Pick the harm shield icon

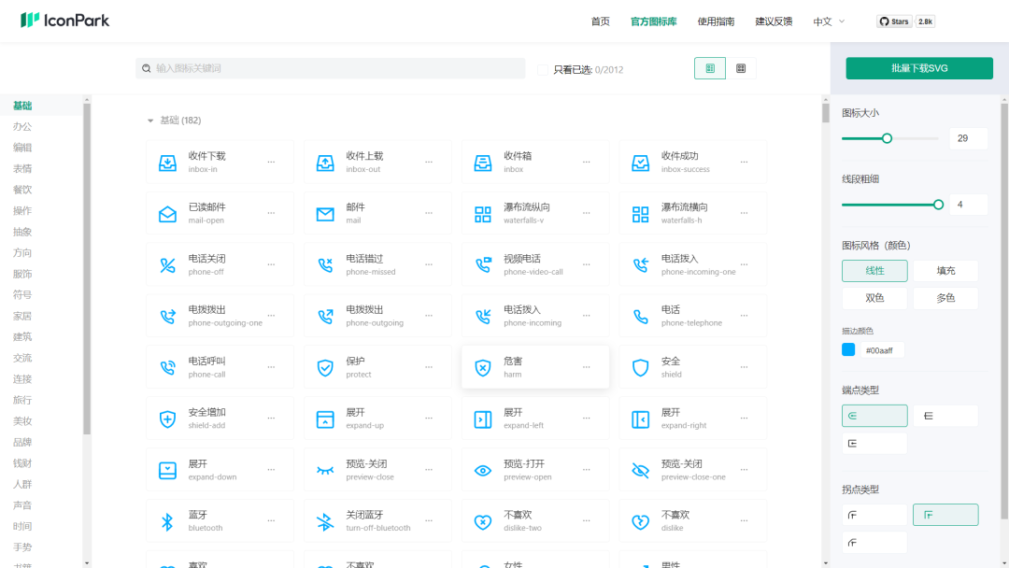[x=483, y=367]
